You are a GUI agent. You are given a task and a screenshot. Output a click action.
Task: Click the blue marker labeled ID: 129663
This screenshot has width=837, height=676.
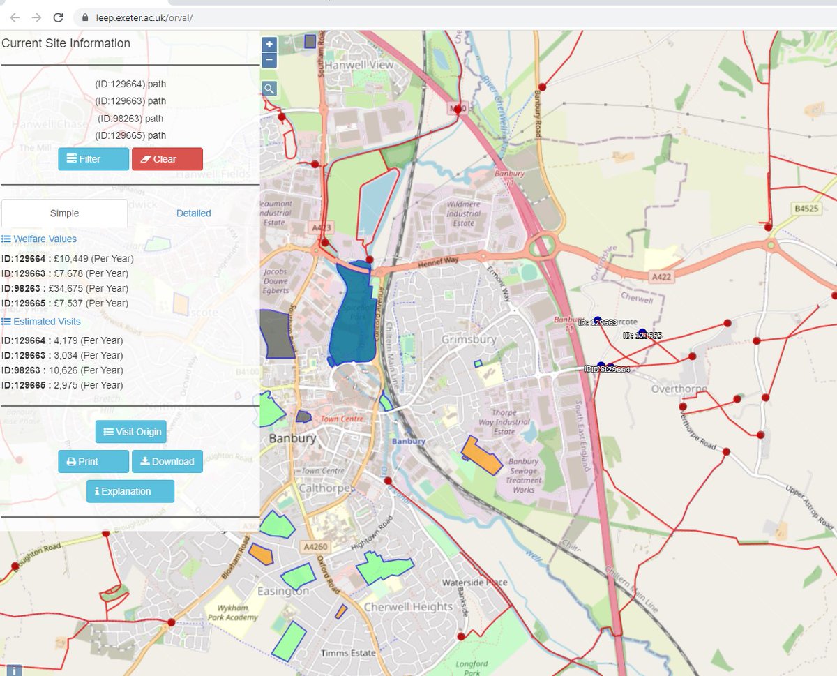tap(598, 321)
